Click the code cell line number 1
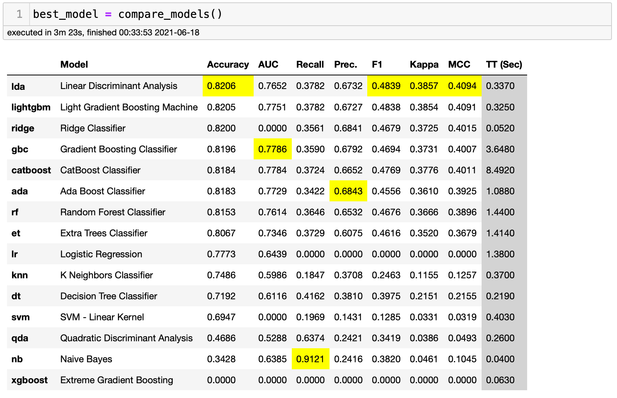The width and height of the screenshot is (617, 398). [x=19, y=14]
